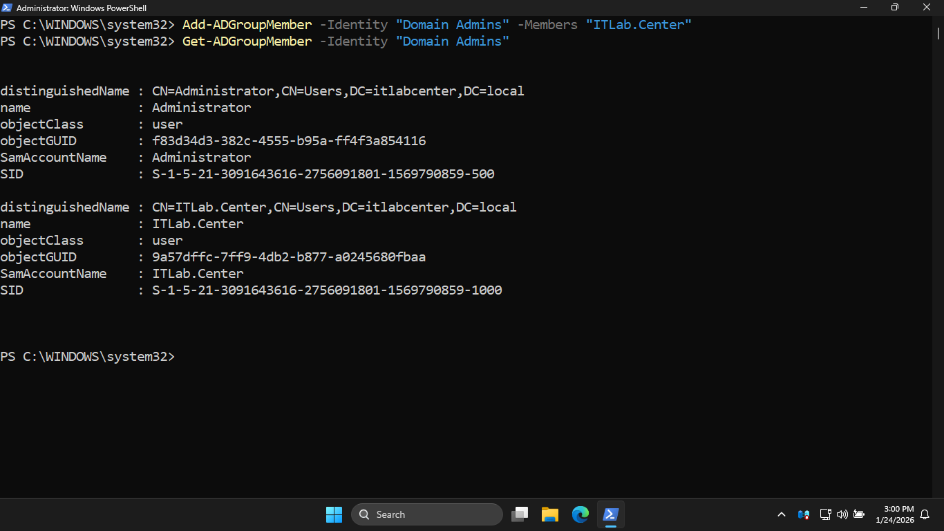Click the taskbar Search box
The height and width of the screenshot is (531, 944).
point(427,514)
